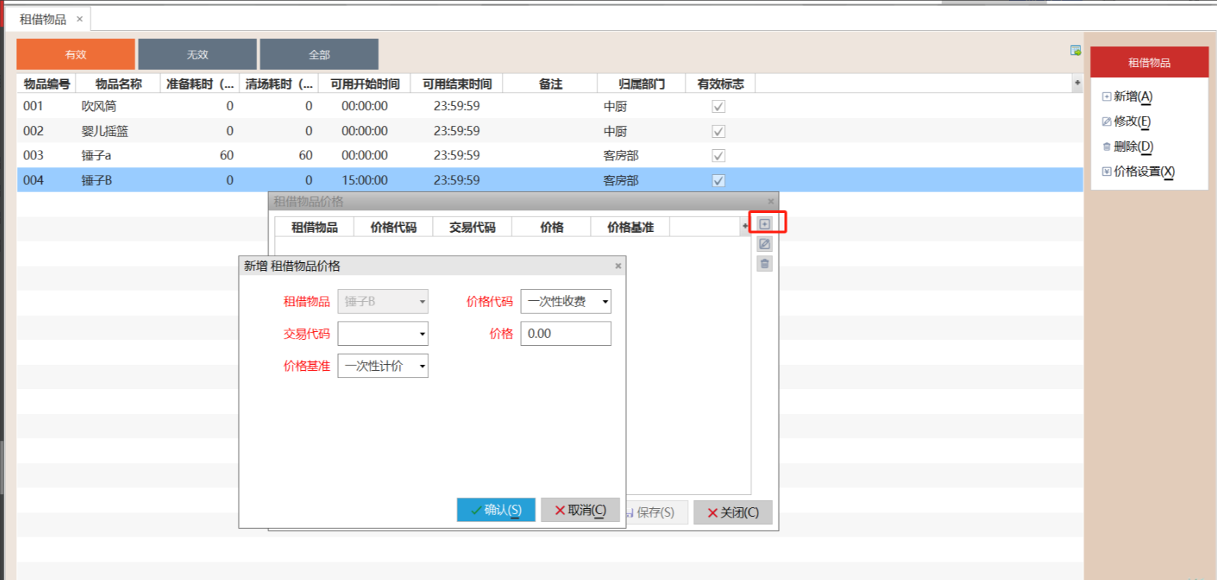This screenshot has height=580, width=1217.
Task: Switch to the 全部 filter tab
Action: [319, 54]
